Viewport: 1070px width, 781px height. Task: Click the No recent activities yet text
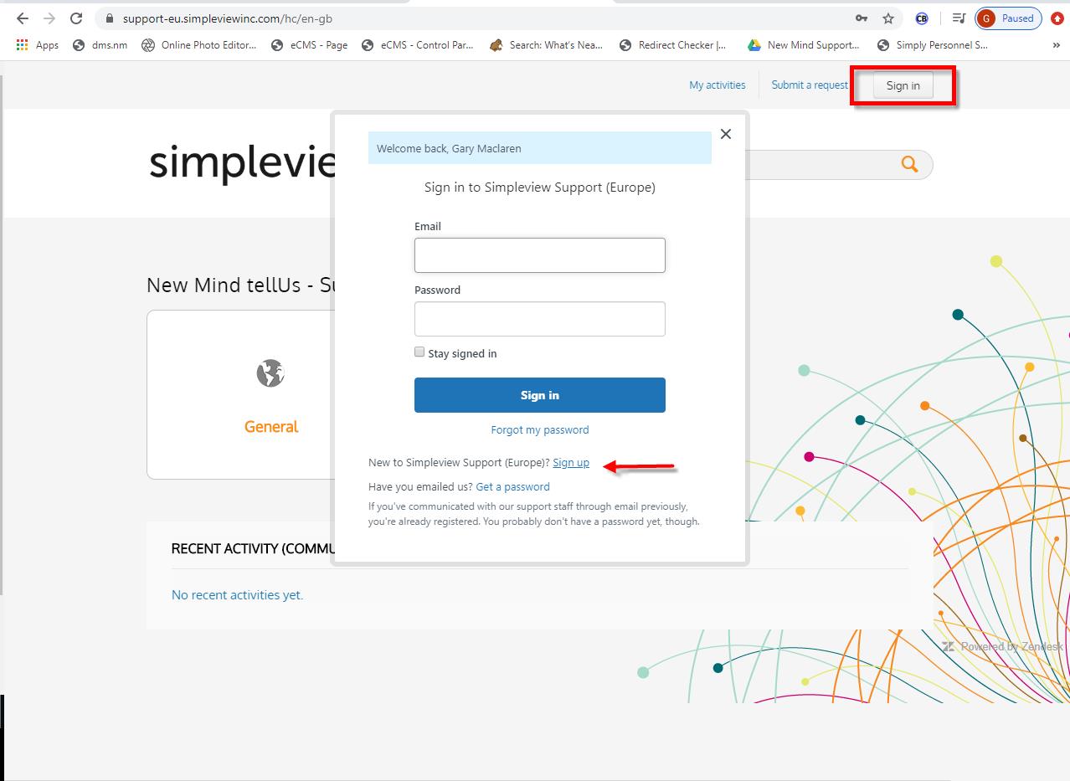click(x=237, y=595)
